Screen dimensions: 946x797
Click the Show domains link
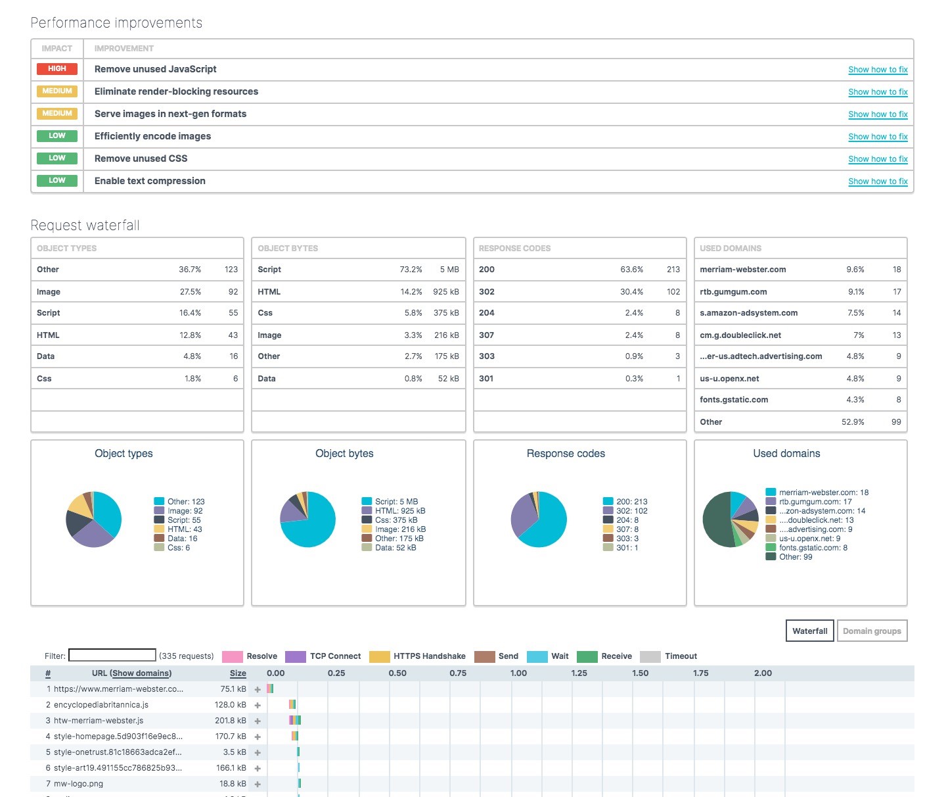141,673
